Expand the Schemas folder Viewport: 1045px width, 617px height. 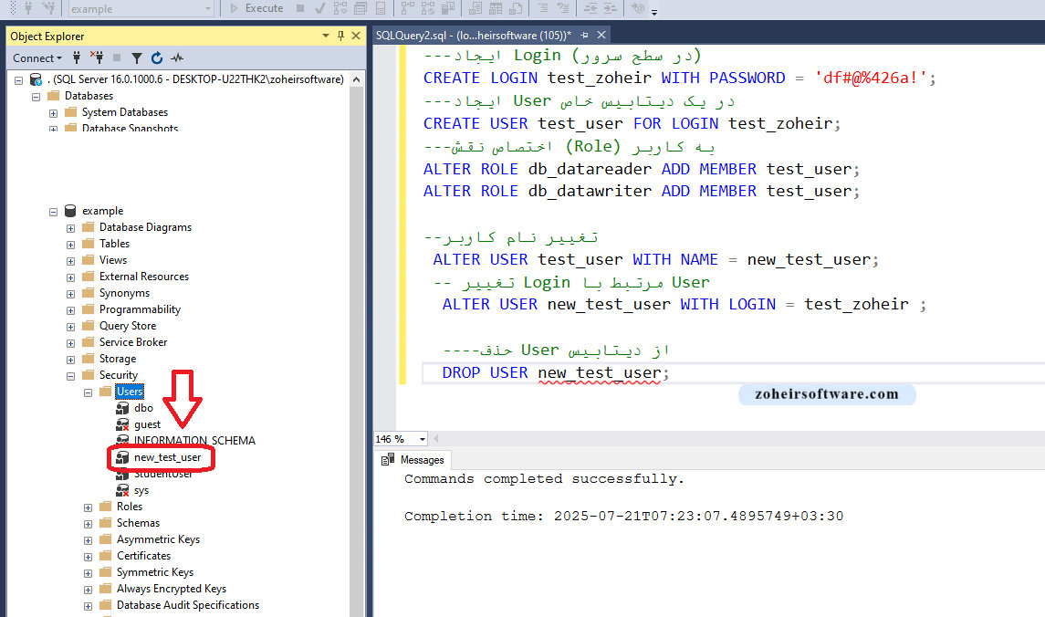[88, 525]
